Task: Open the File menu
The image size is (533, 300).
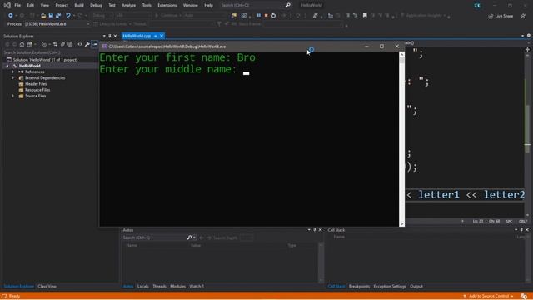Action: pyautogui.click(x=17, y=6)
